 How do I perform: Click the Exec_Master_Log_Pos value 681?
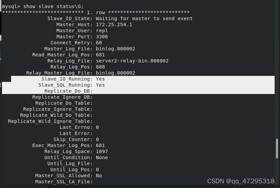click(100, 145)
